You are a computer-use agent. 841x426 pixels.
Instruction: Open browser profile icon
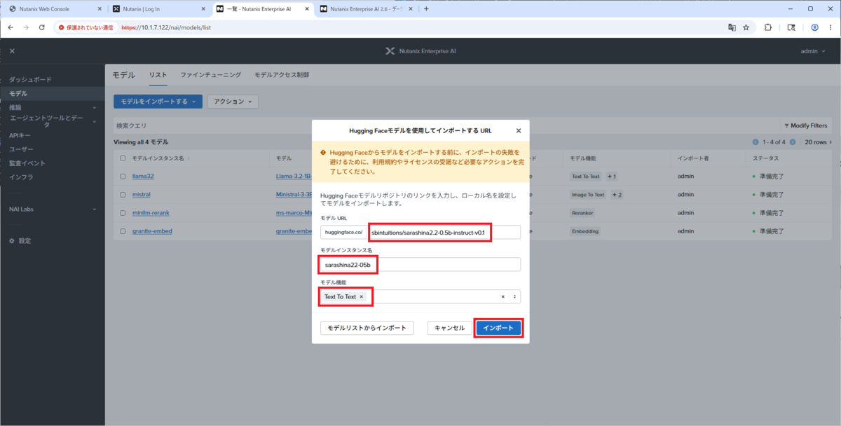click(x=815, y=28)
